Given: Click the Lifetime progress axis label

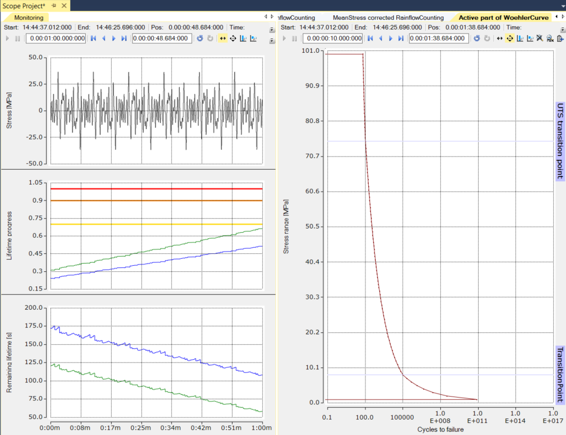Looking at the screenshot, I should coord(9,236).
